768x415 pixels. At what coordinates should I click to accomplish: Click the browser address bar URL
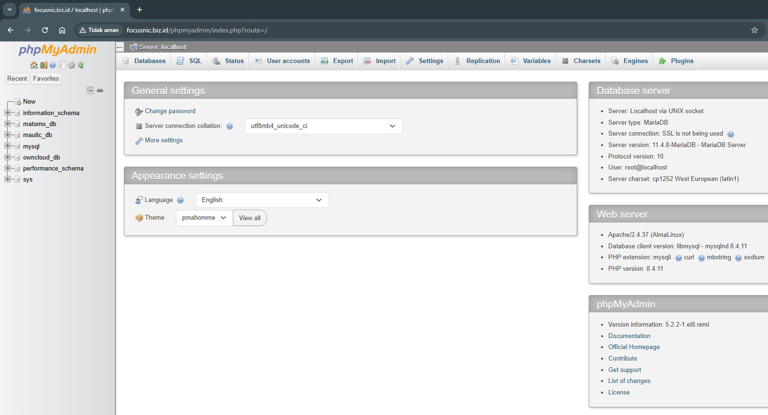pyautogui.click(x=197, y=30)
